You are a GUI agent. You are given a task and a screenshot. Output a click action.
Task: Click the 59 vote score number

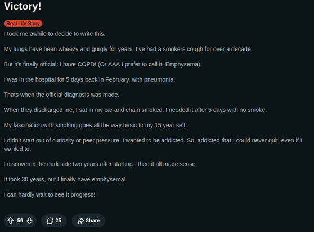coord(20,221)
